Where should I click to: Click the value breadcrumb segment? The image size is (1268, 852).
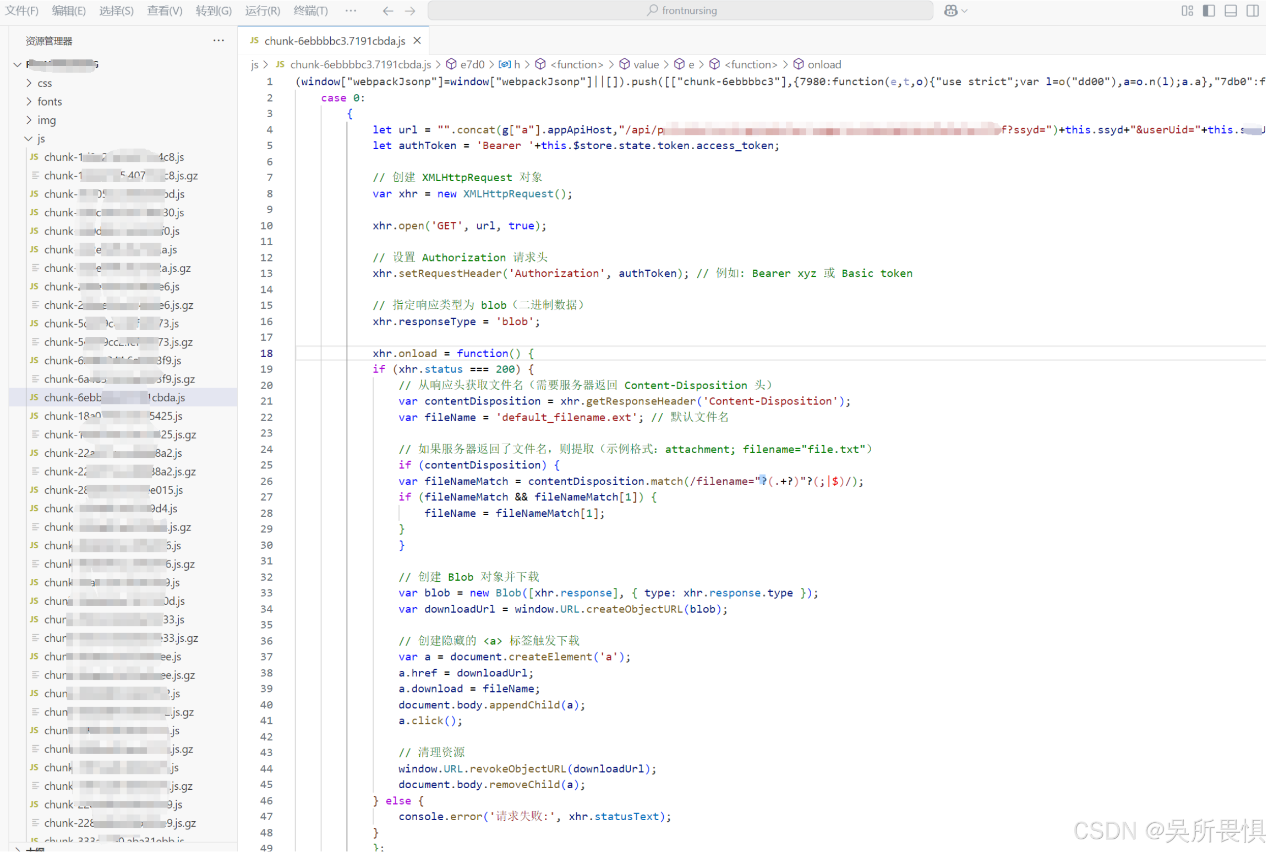(x=646, y=64)
